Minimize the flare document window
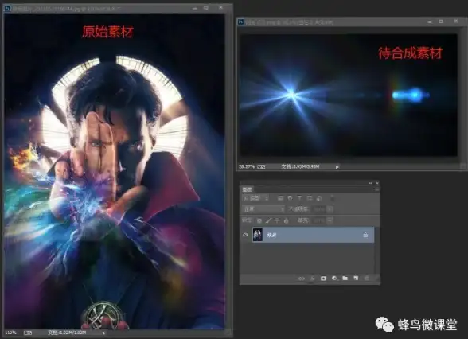The height and width of the screenshot is (339, 468). pyautogui.click(x=430, y=21)
